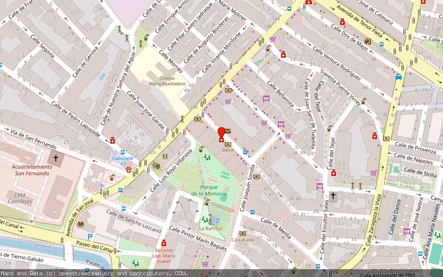Click pharmacy icon west of Calle de Provenza bank

click(375, 136)
